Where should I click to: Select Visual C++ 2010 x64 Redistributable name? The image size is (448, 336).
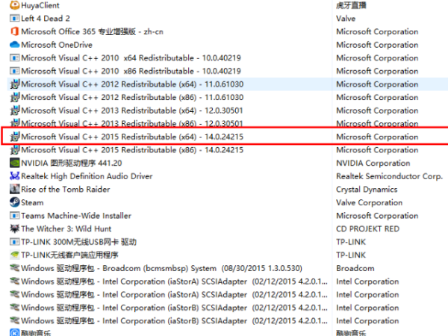click(x=131, y=57)
